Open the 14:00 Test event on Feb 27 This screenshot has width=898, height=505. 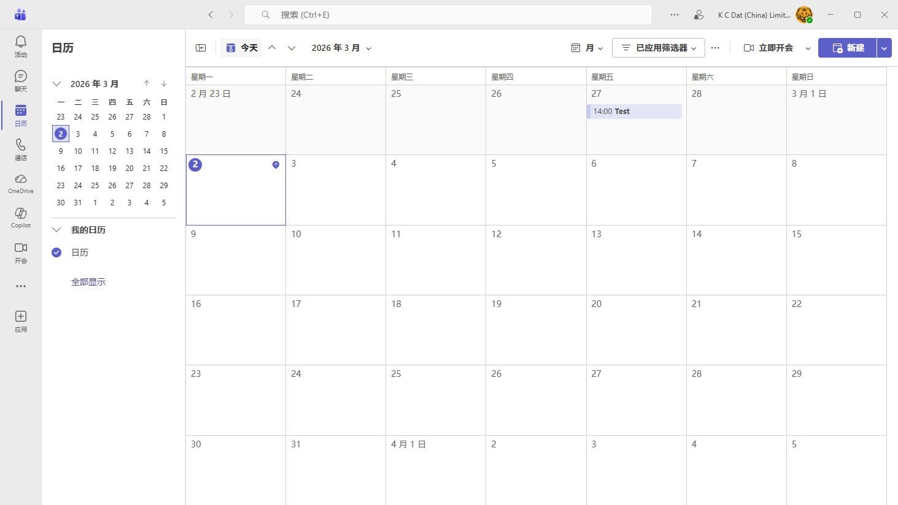(x=633, y=111)
